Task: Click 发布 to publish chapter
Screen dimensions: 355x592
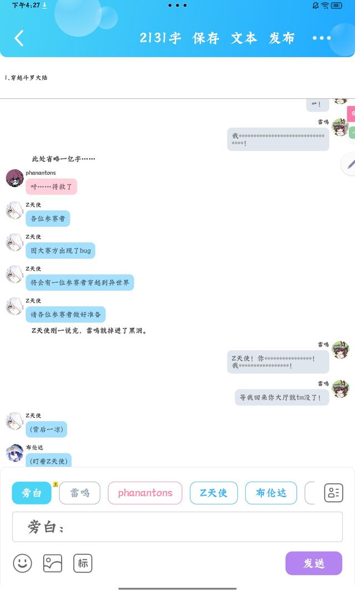Action: pos(281,38)
